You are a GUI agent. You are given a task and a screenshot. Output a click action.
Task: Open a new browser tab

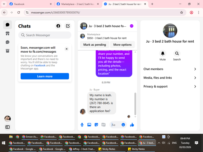[x=152, y=4]
